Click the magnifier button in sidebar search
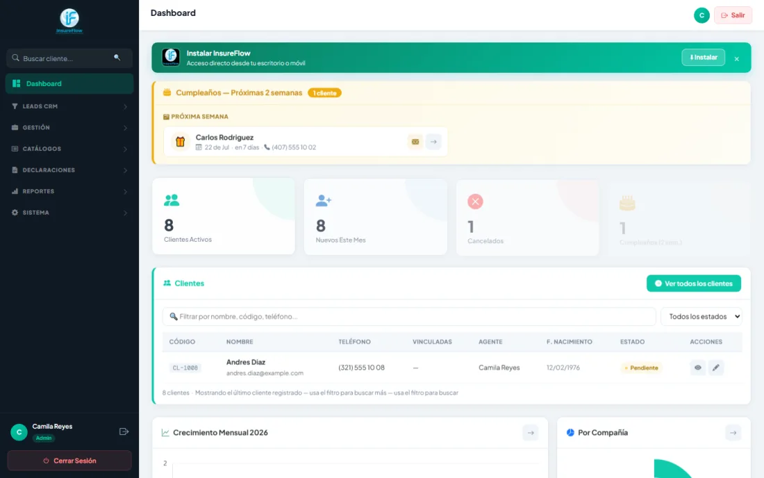This screenshot has width=764, height=478. [x=117, y=58]
